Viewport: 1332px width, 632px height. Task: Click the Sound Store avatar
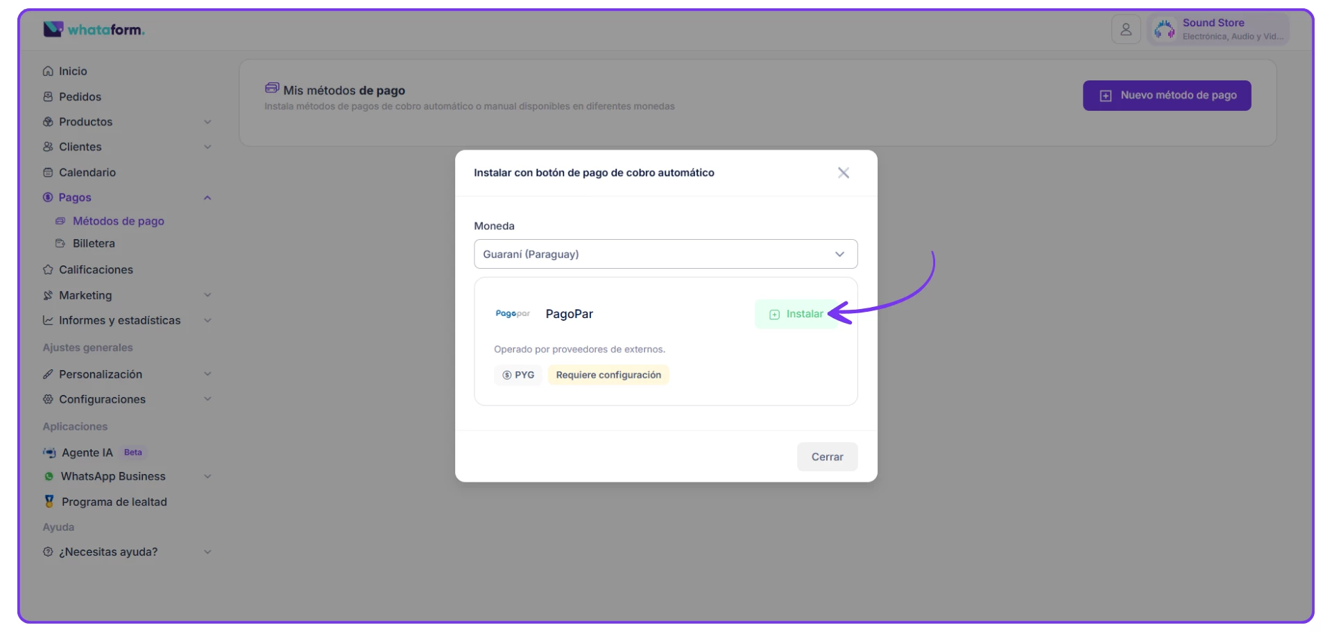pyautogui.click(x=1163, y=30)
